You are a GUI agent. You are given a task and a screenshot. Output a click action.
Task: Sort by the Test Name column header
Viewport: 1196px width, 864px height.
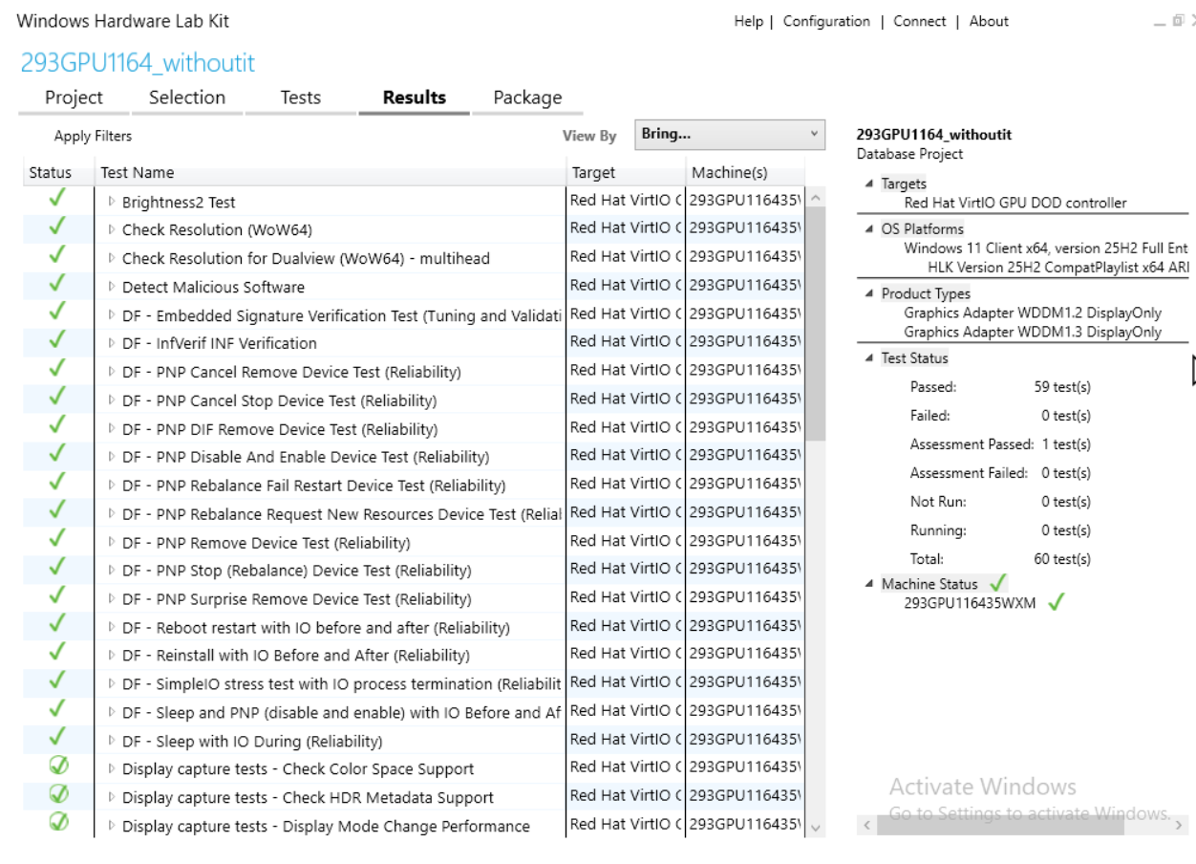pyautogui.click(x=138, y=173)
